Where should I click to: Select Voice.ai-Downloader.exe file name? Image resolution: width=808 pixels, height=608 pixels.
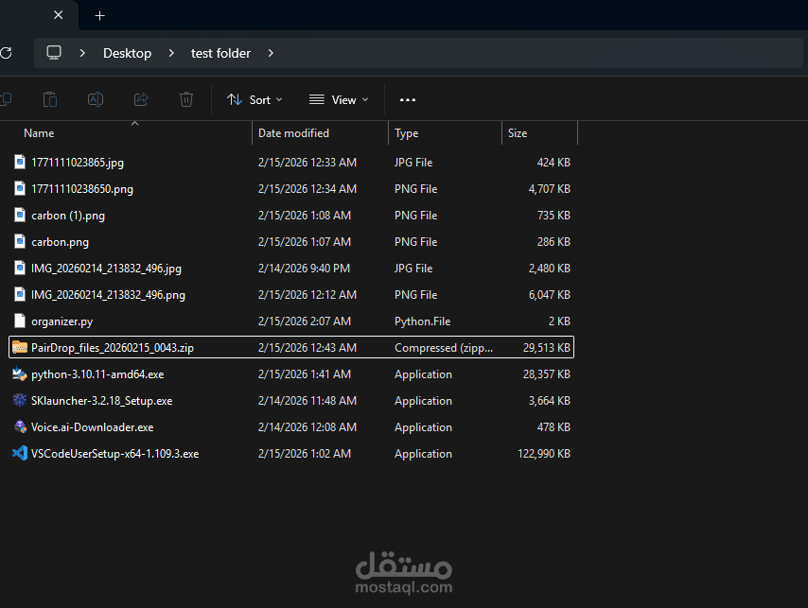pyautogui.click(x=92, y=427)
